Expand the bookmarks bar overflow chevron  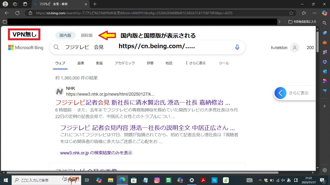pos(279,22)
